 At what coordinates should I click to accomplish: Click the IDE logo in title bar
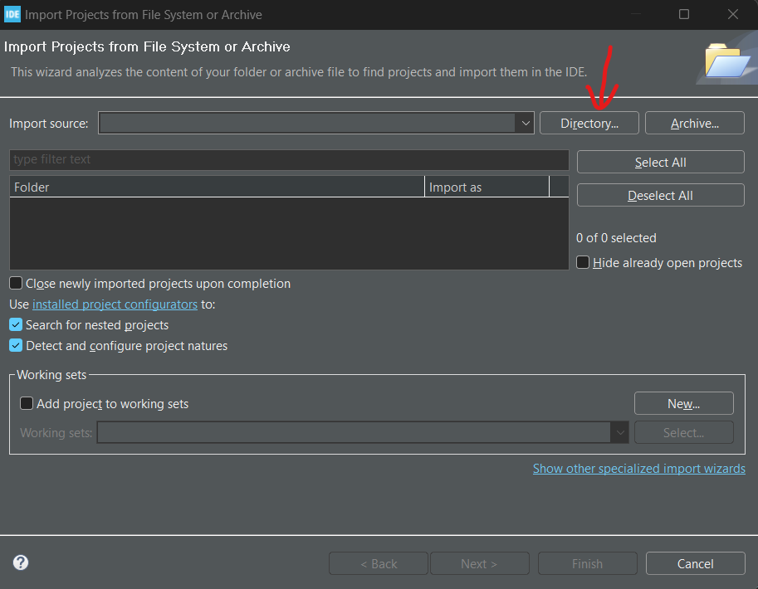(x=12, y=14)
